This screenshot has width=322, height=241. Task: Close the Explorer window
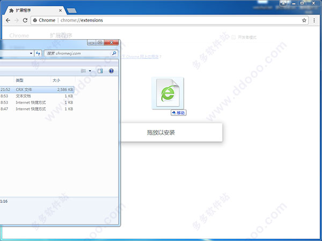(111, 42)
